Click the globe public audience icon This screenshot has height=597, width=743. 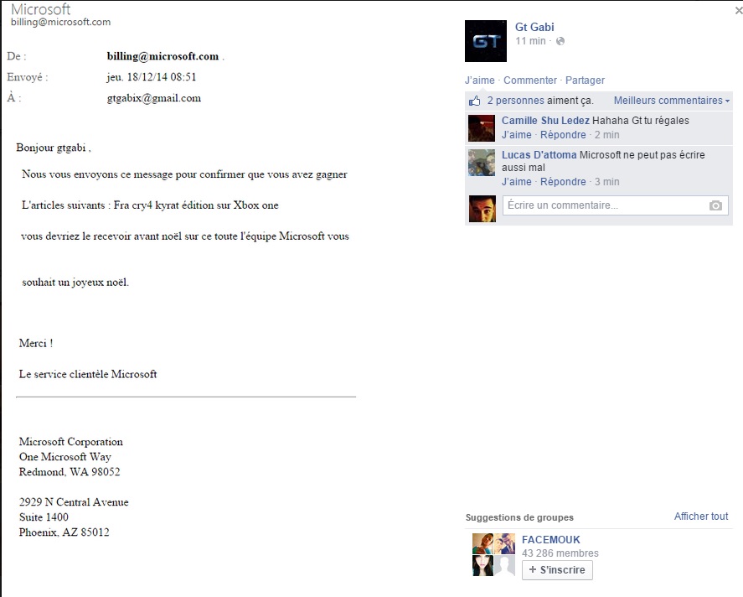click(560, 41)
